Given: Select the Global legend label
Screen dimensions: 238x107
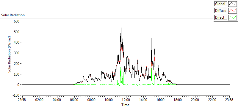Looking at the screenshot, I should point(221,4).
